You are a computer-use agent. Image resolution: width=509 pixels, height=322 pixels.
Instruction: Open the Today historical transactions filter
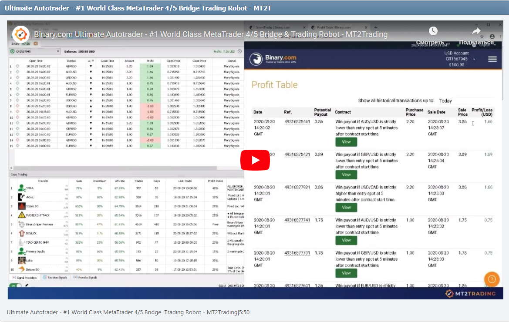445,101
